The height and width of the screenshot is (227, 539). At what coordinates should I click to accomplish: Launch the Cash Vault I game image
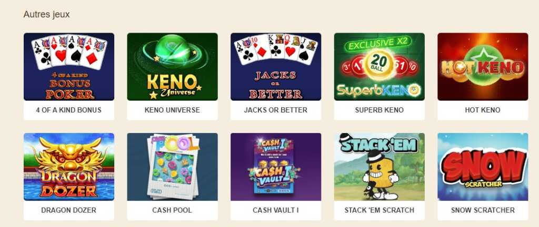pos(276,167)
